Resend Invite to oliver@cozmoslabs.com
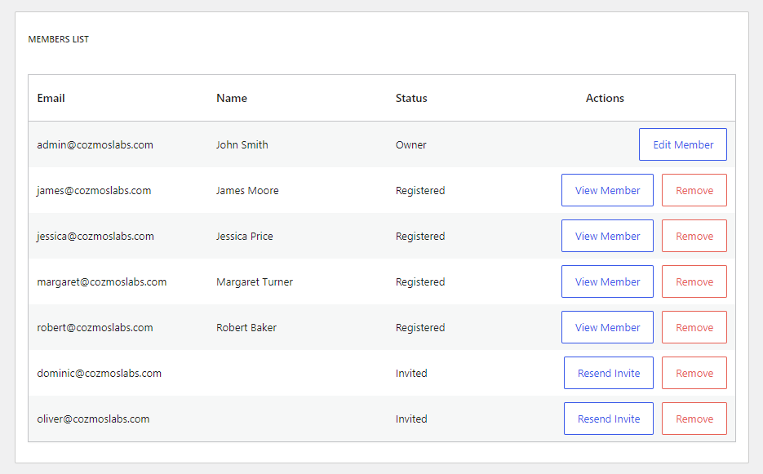 (x=609, y=419)
